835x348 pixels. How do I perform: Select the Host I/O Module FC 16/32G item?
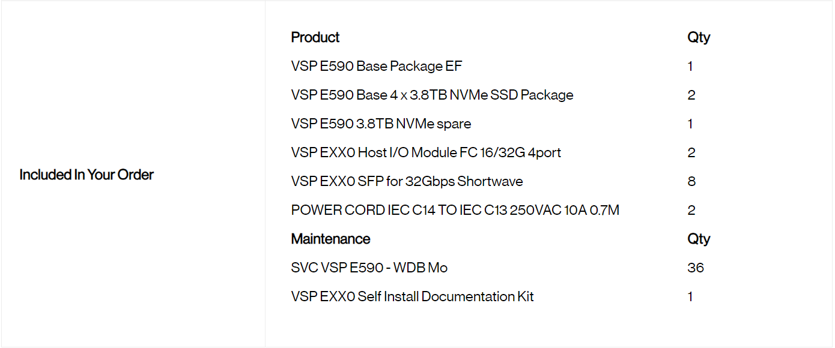(426, 152)
